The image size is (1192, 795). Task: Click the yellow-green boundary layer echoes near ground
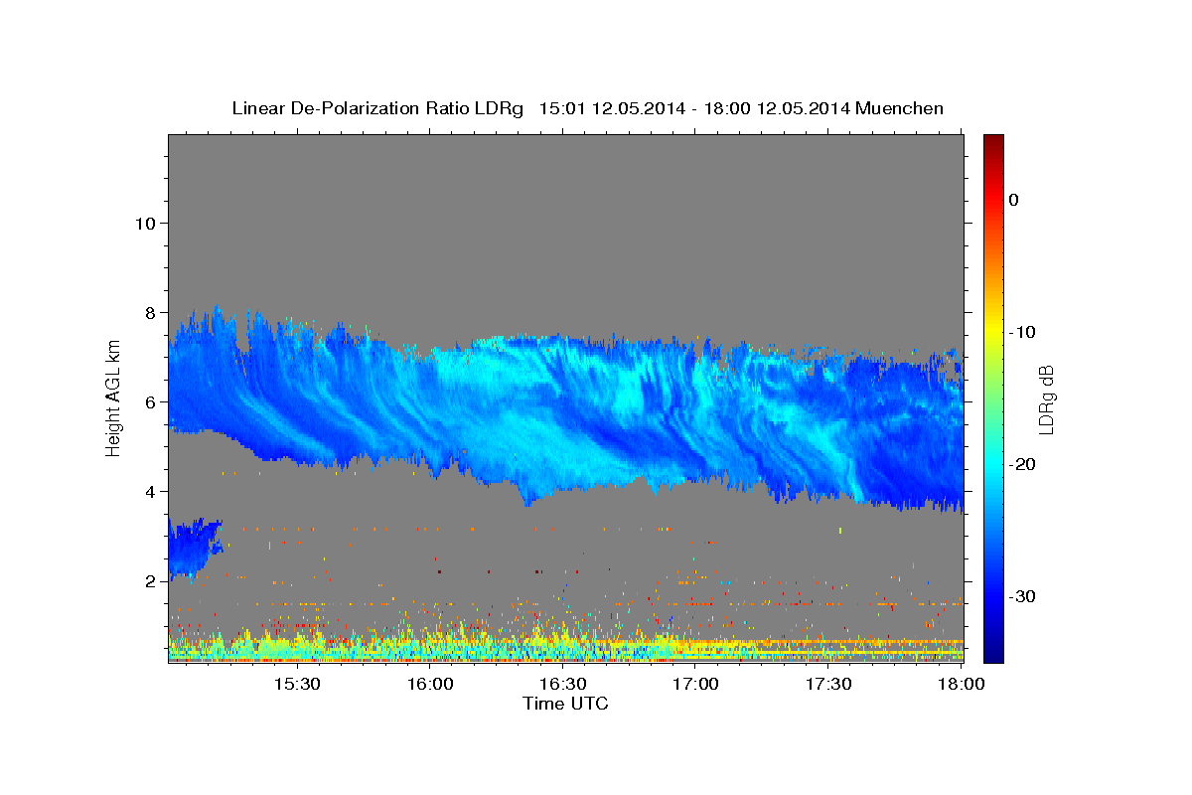pos(565,644)
